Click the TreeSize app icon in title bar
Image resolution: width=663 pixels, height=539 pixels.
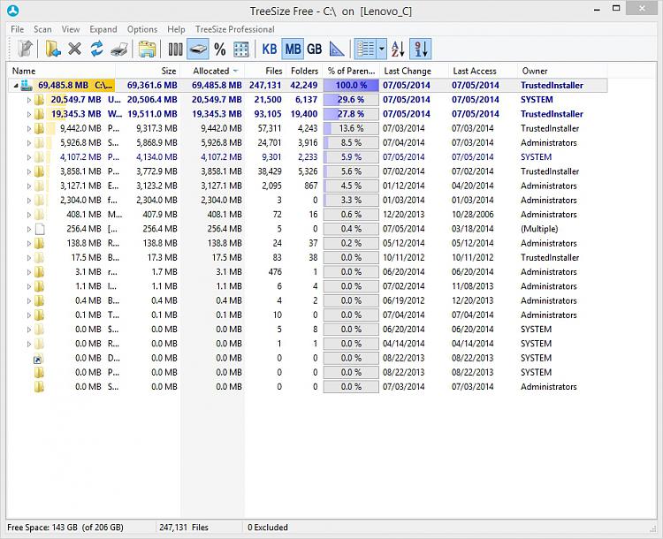[13, 11]
